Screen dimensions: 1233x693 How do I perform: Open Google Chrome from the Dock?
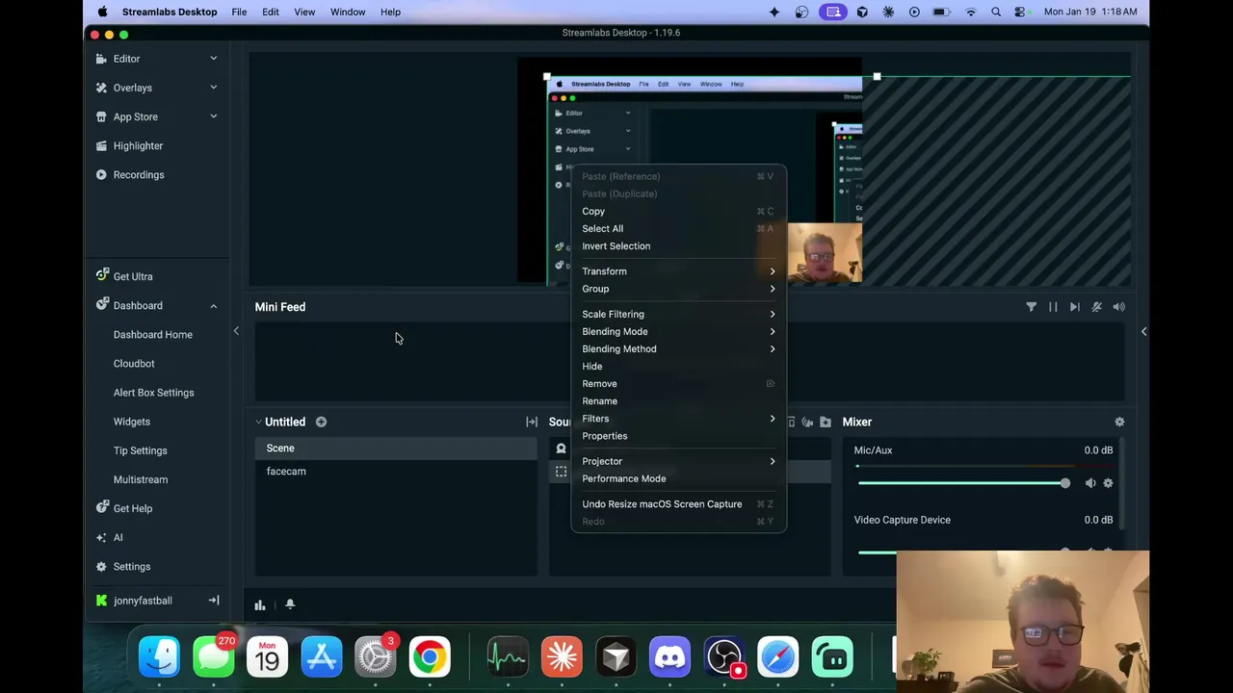coord(430,657)
